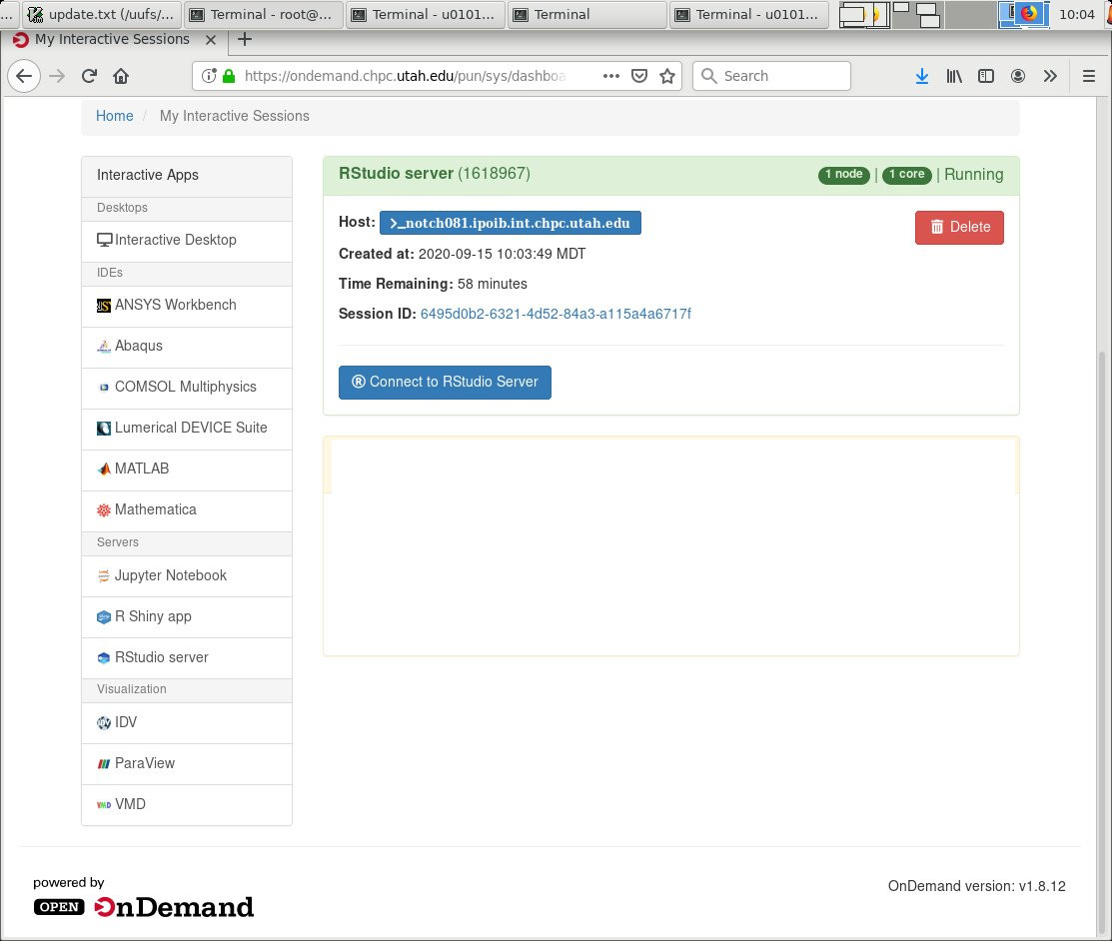This screenshot has height=941, width=1112.
Task: Click the green padlock security icon
Action: pos(229,76)
